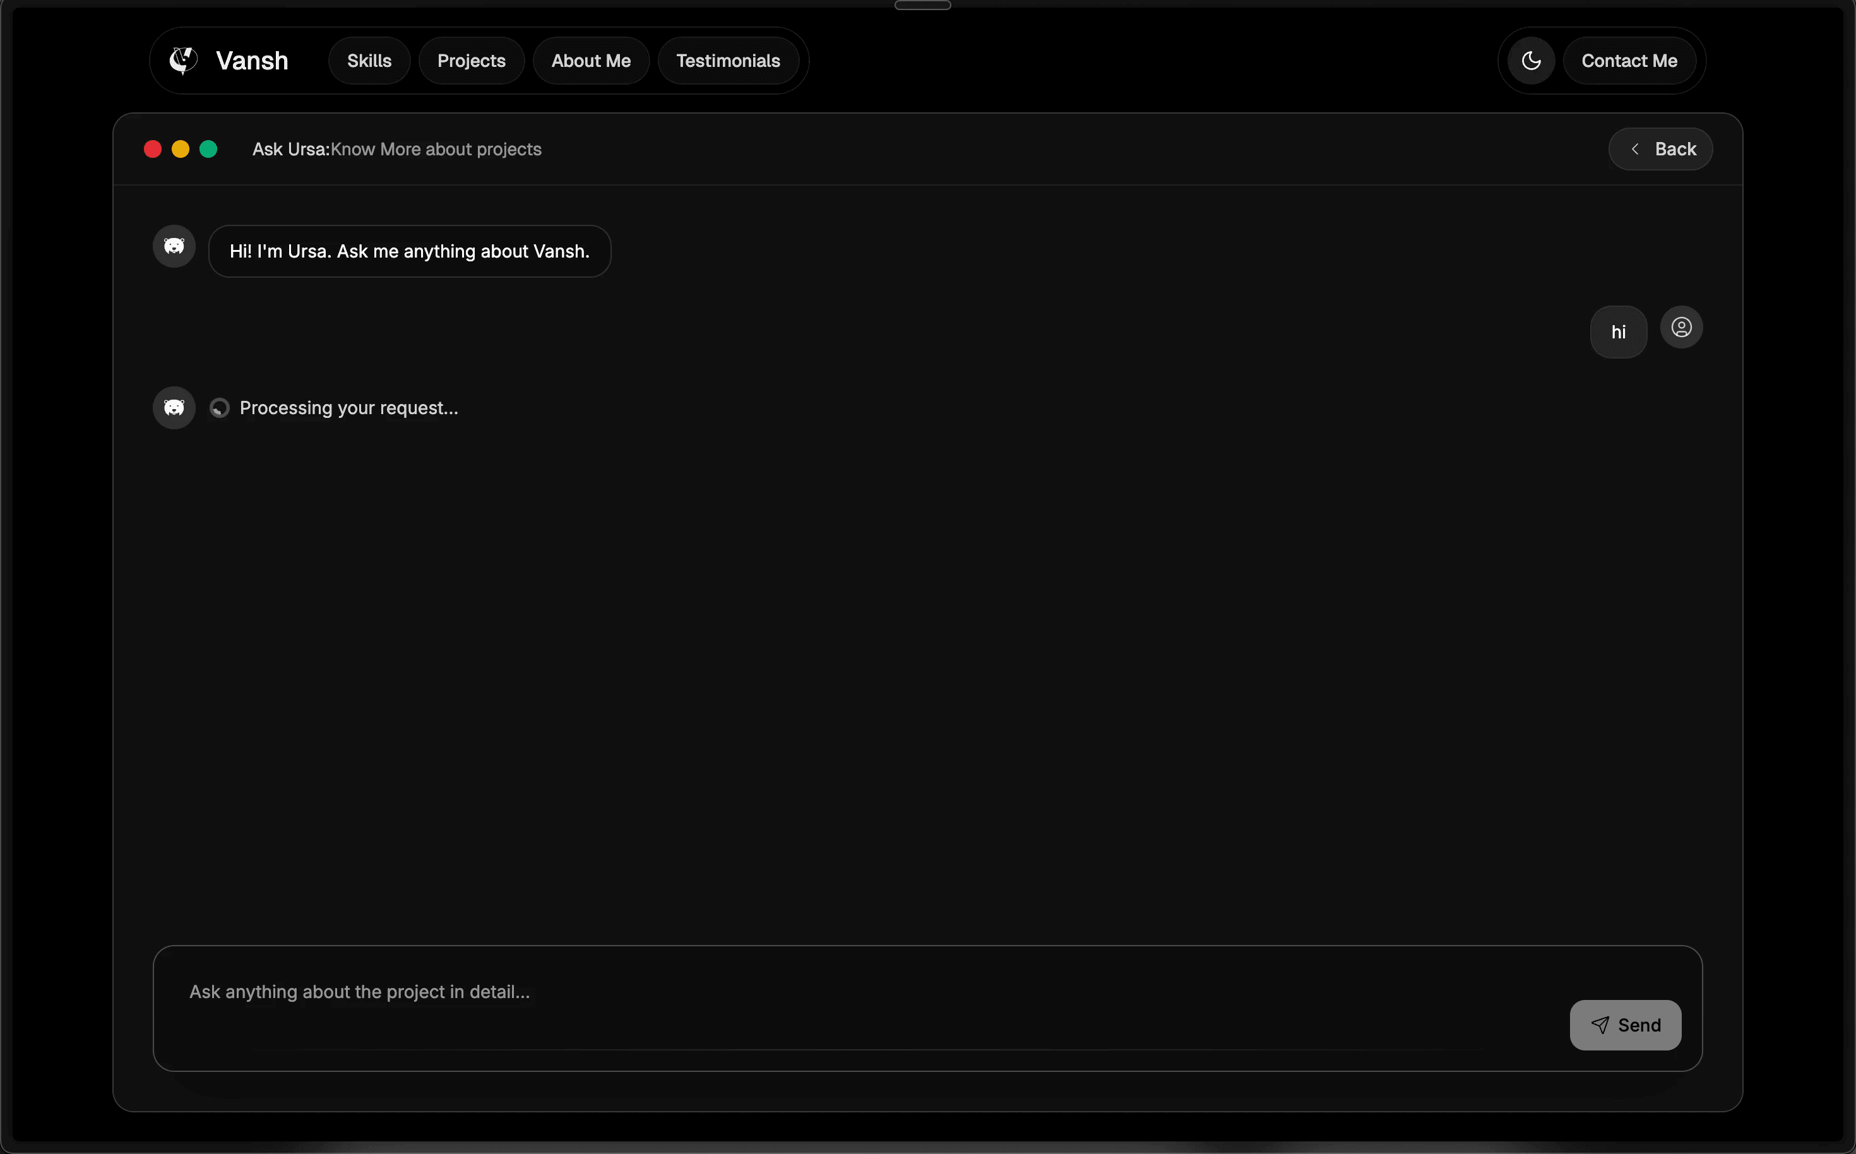Send the message with Send button
This screenshot has height=1154, width=1856.
(x=1625, y=1025)
